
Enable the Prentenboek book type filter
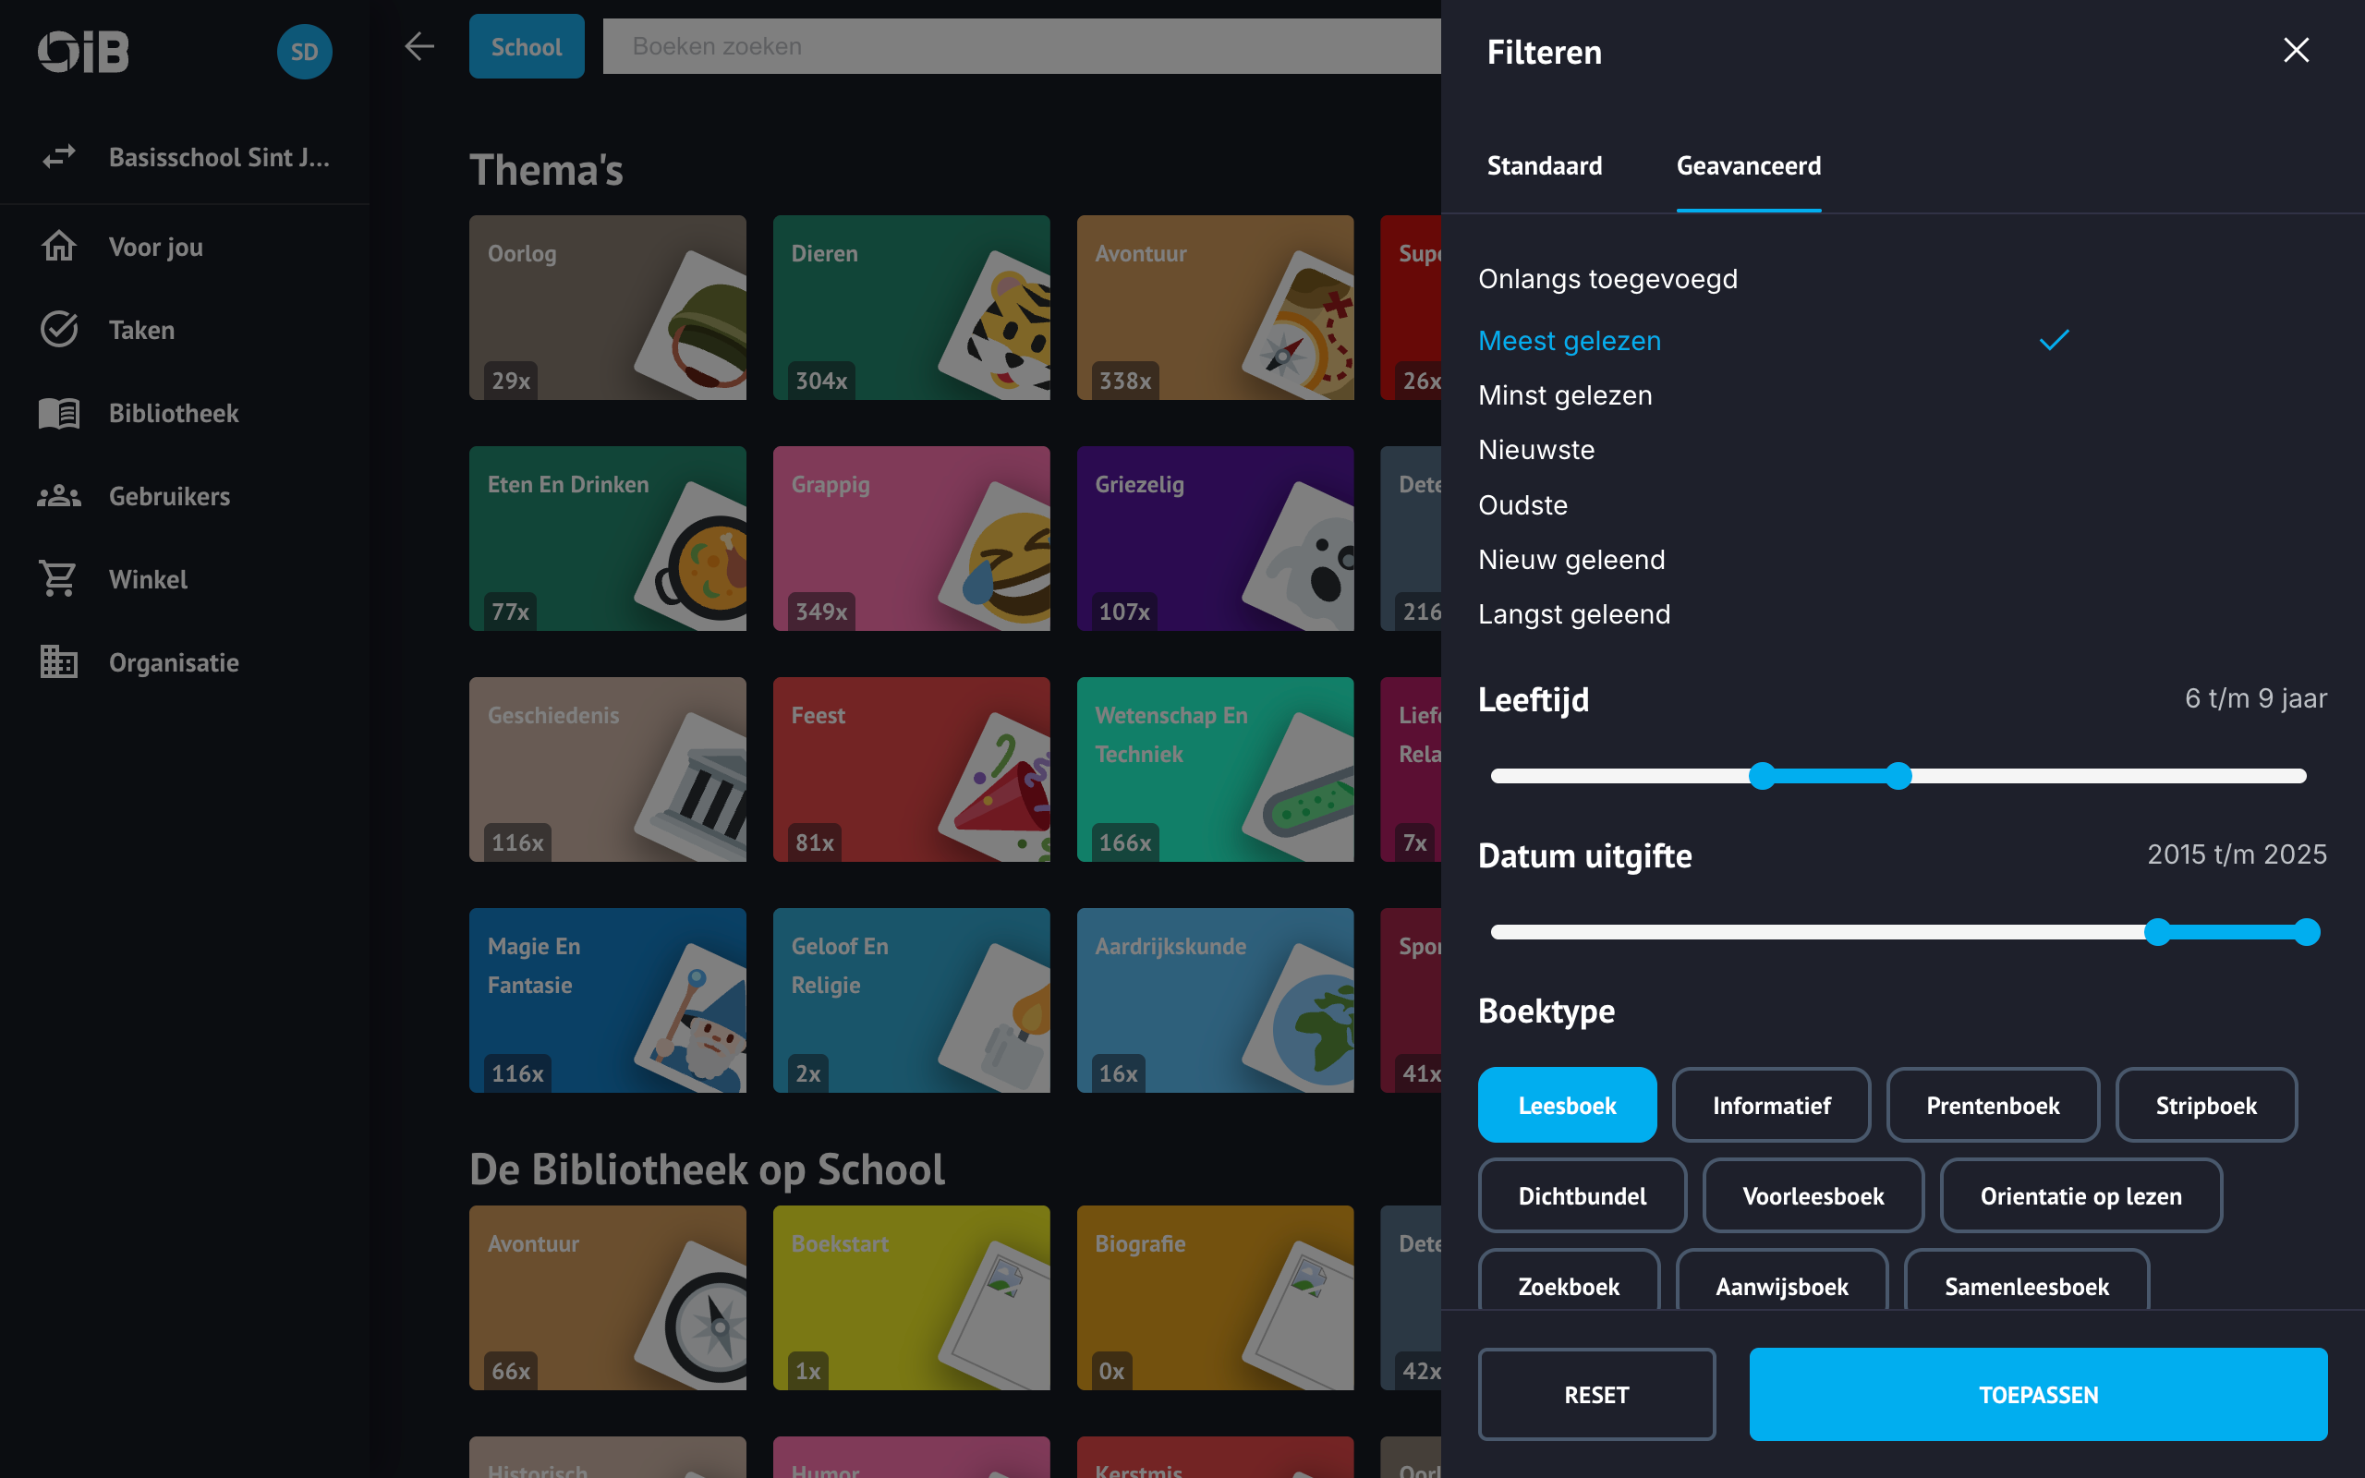tap(1992, 1105)
